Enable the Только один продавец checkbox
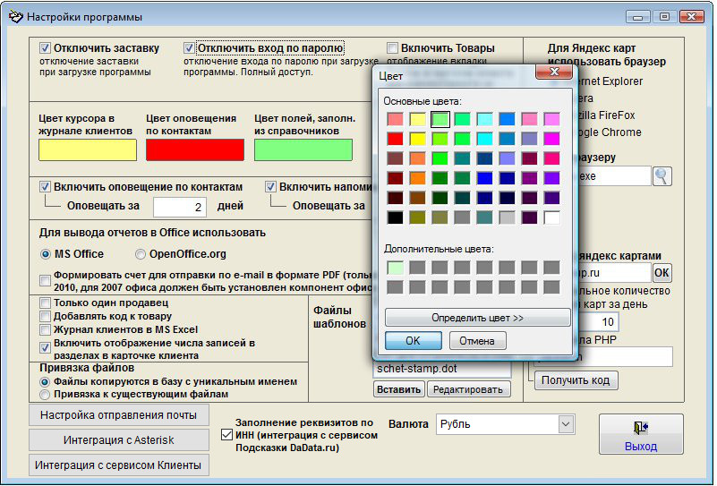 pyautogui.click(x=46, y=303)
